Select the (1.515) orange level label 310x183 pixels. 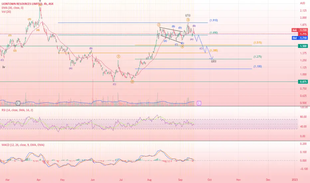[x=258, y=43]
